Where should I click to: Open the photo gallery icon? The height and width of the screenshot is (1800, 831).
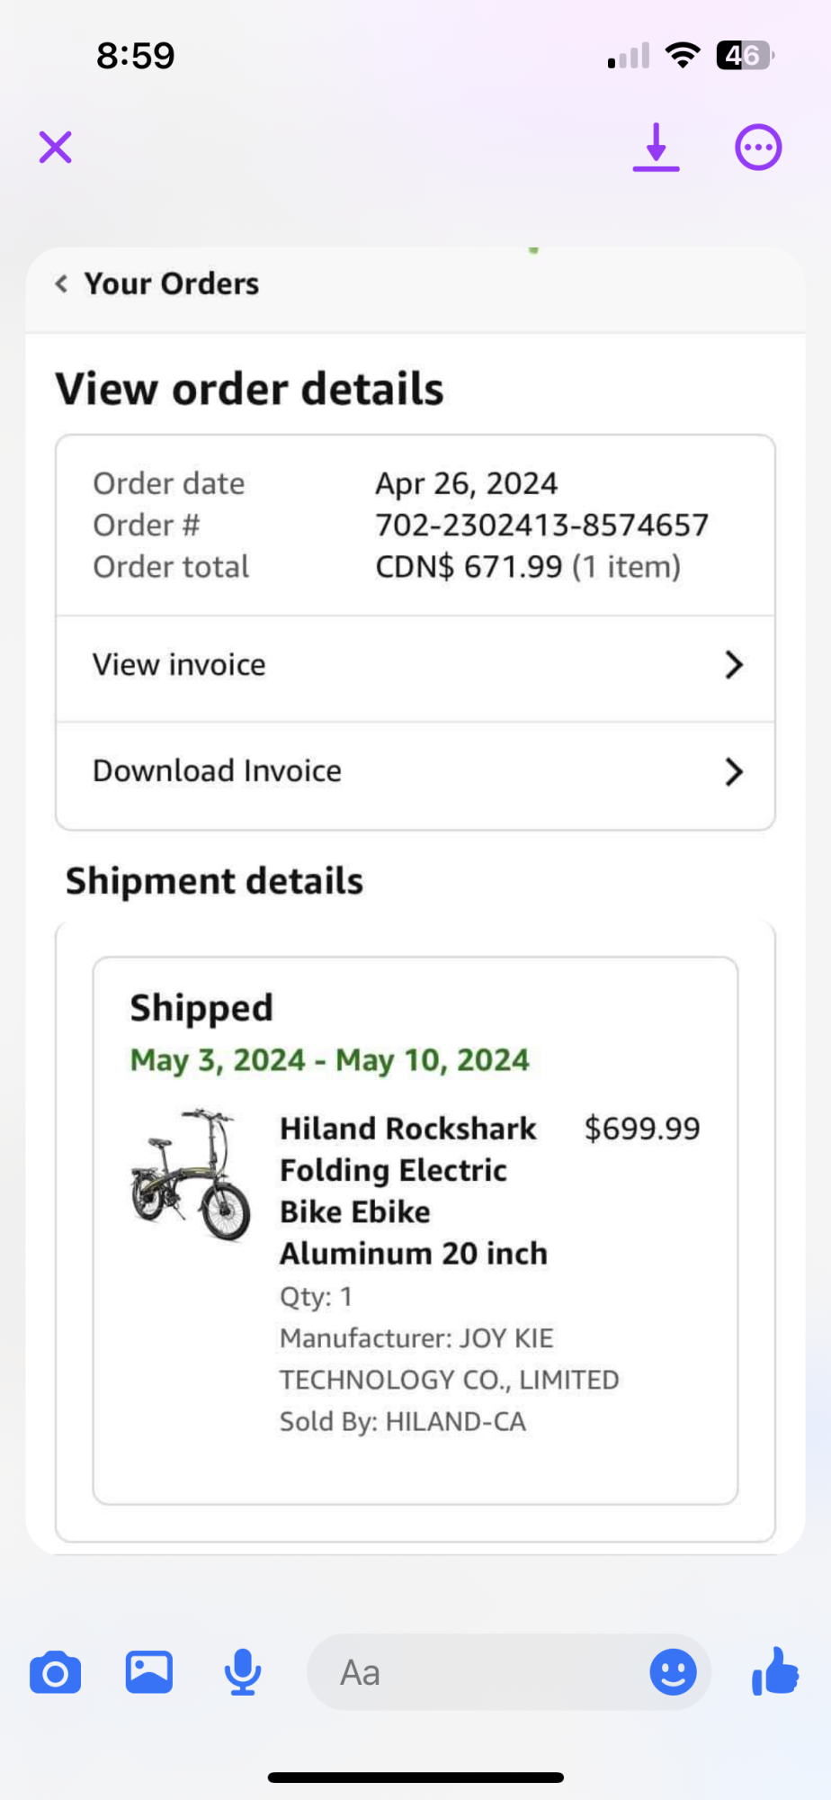pyautogui.click(x=149, y=1673)
